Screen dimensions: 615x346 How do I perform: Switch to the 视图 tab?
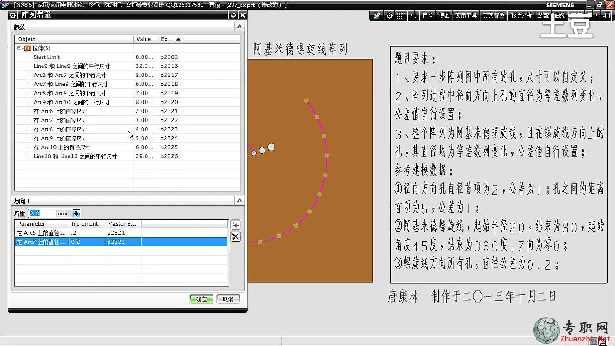pyautogui.click(x=444, y=15)
